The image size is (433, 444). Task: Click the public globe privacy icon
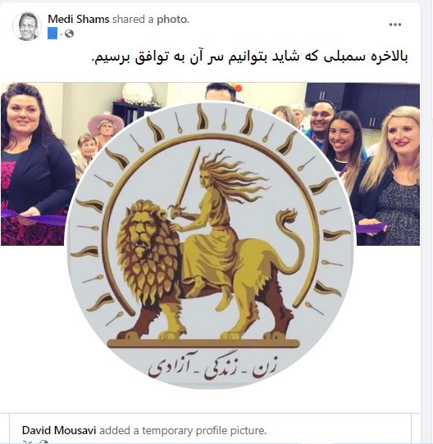tap(69, 34)
